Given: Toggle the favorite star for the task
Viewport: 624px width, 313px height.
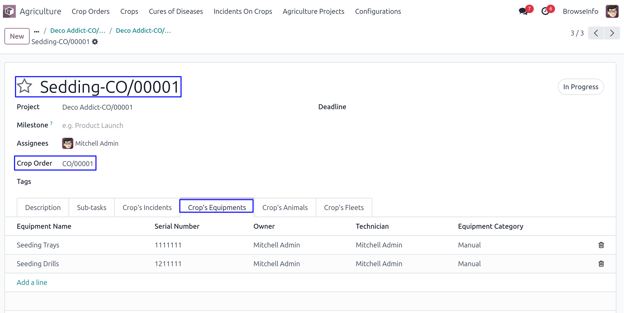Looking at the screenshot, I should pyautogui.click(x=25, y=86).
